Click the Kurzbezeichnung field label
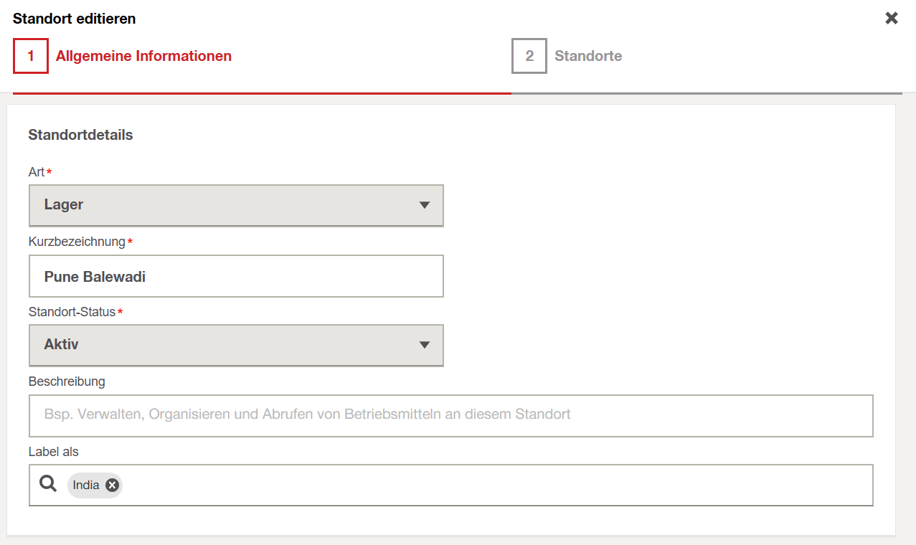This screenshot has width=916, height=545. click(x=77, y=242)
